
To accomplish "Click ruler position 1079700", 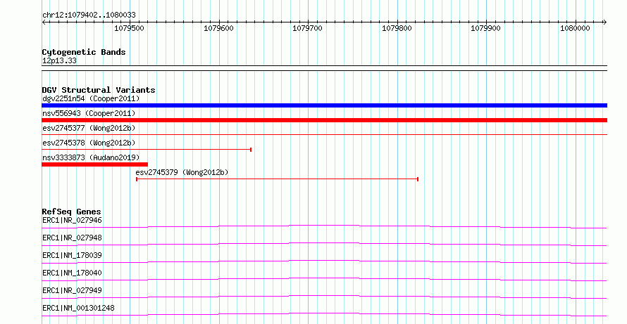I will (307, 28).
